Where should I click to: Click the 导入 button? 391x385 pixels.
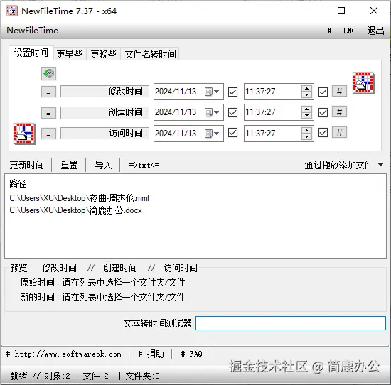click(103, 165)
